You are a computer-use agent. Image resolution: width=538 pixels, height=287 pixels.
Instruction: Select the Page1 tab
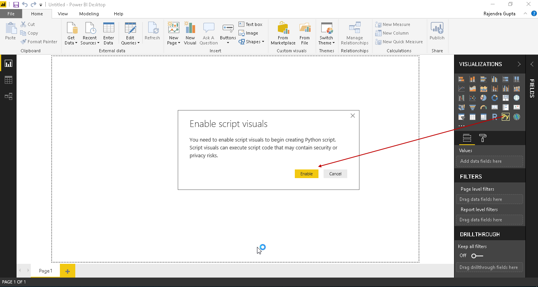coord(45,271)
